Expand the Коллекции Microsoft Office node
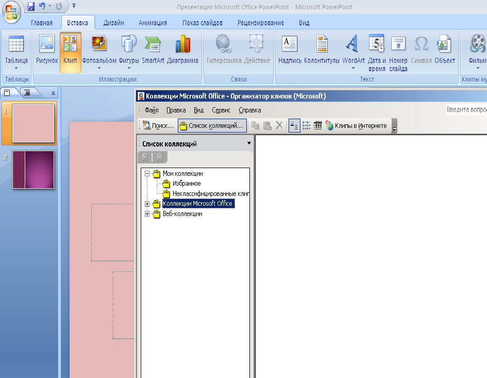This screenshot has width=487, height=378. pyautogui.click(x=147, y=204)
